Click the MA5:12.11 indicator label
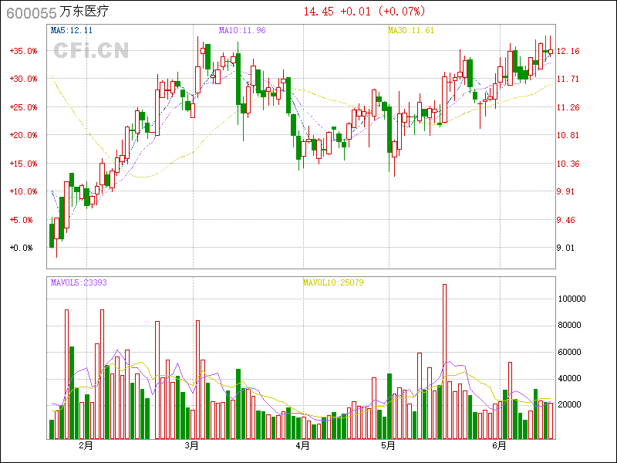 (x=72, y=30)
